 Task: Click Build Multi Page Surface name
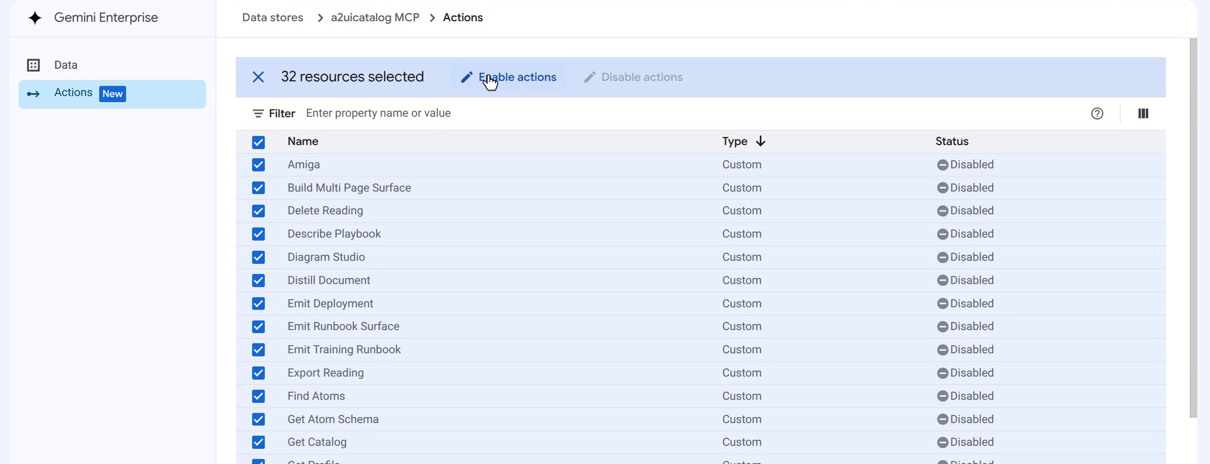click(349, 188)
